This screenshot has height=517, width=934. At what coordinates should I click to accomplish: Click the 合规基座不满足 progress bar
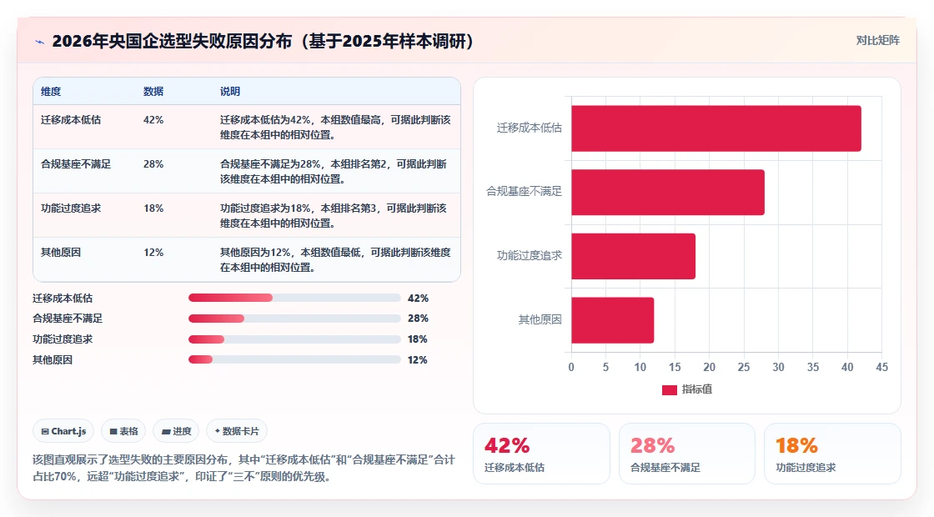pos(294,319)
